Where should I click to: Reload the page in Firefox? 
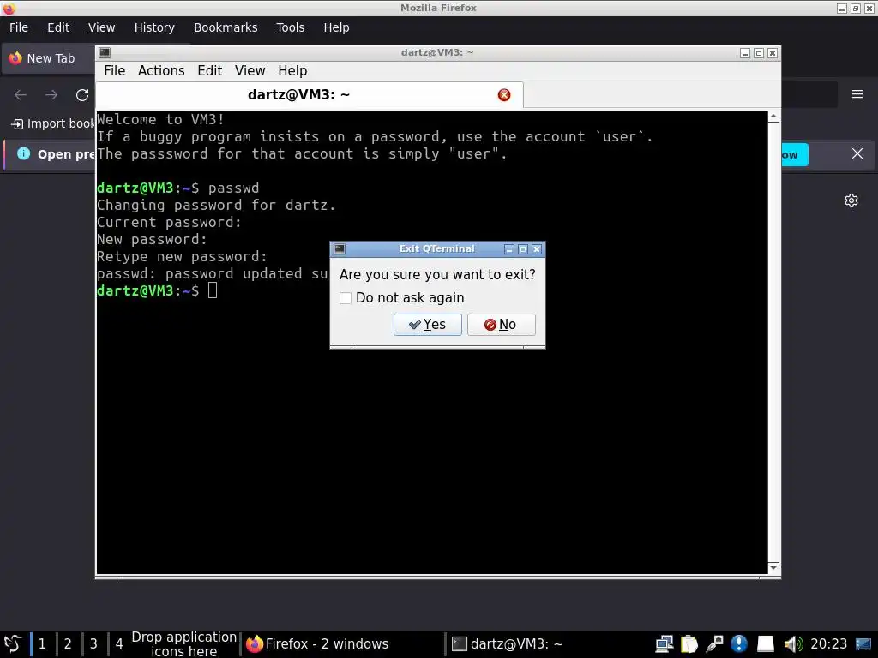(82, 94)
